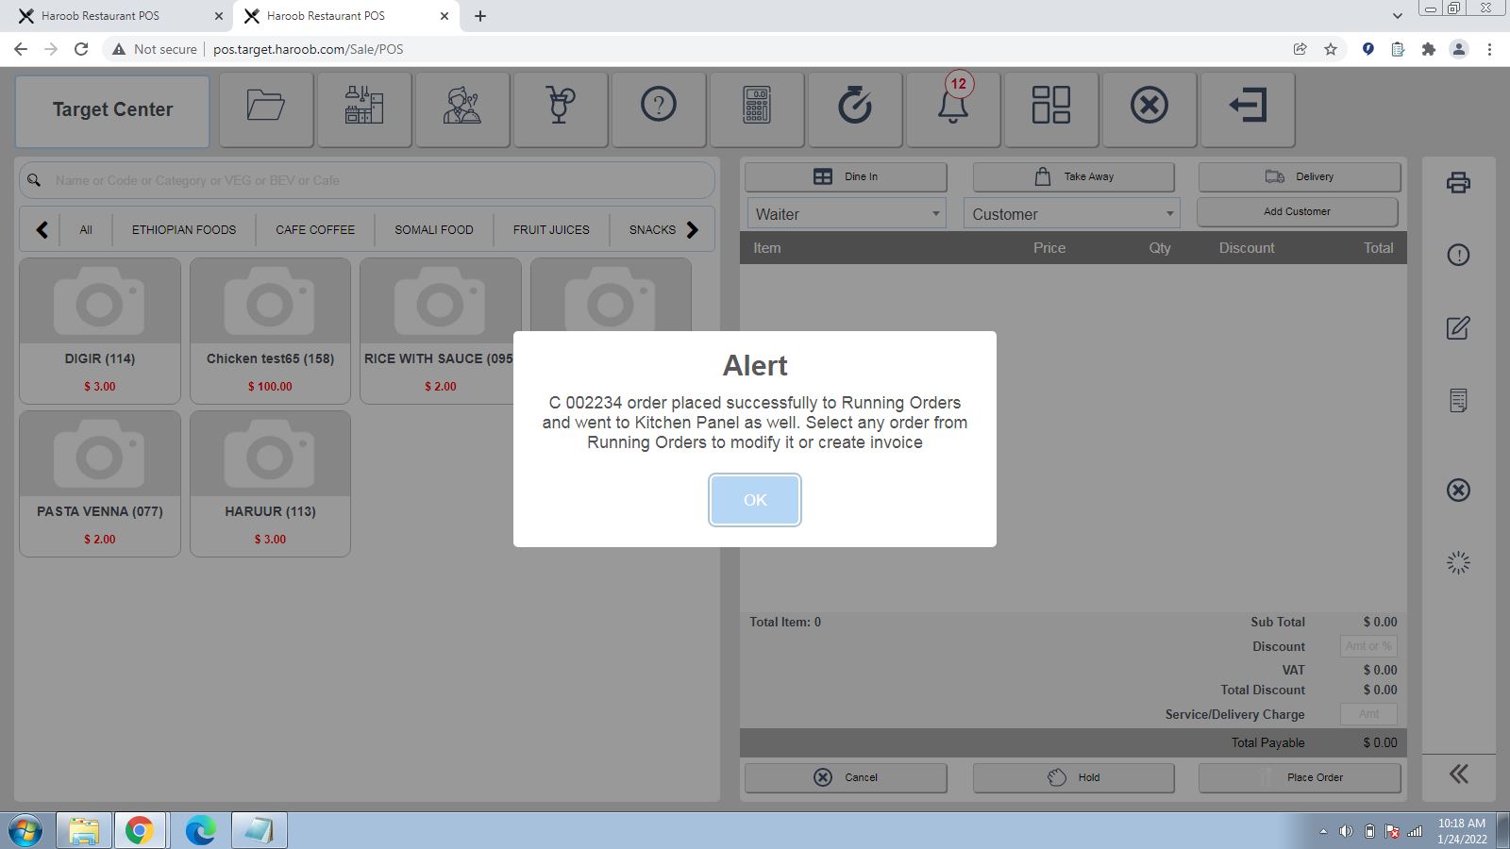Click Service/Delivery Charge amount field
Viewport: 1510px width, 849px height.
tap(1368, 714)
